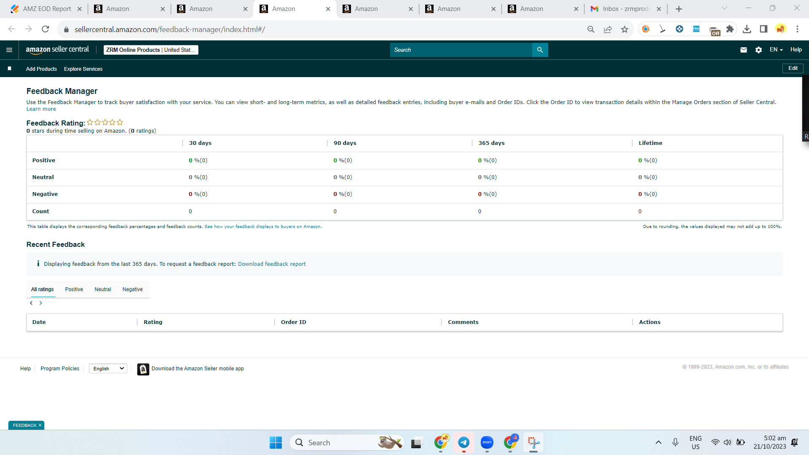Open the Firefox-style extension icon in the toolbar
The width and height of the screenshot is (809, 455).
click(x=646, y=29)
